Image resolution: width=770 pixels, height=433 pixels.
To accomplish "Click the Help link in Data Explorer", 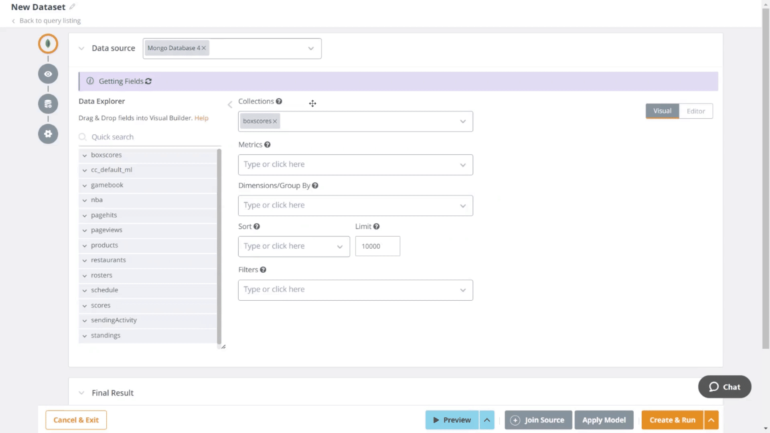I will tap(201, 118).
